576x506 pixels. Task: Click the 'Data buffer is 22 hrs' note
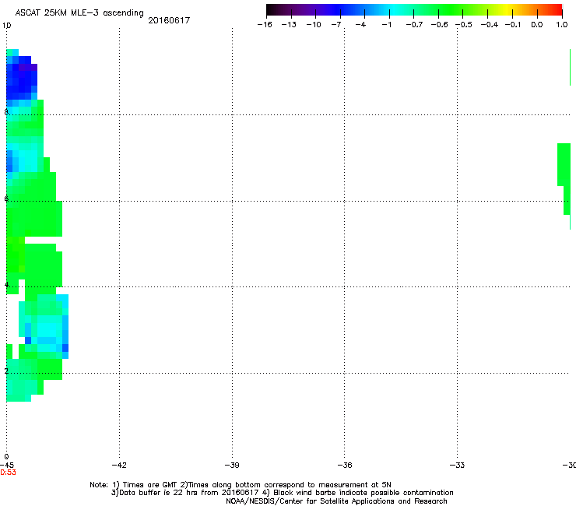pos(282,493)
